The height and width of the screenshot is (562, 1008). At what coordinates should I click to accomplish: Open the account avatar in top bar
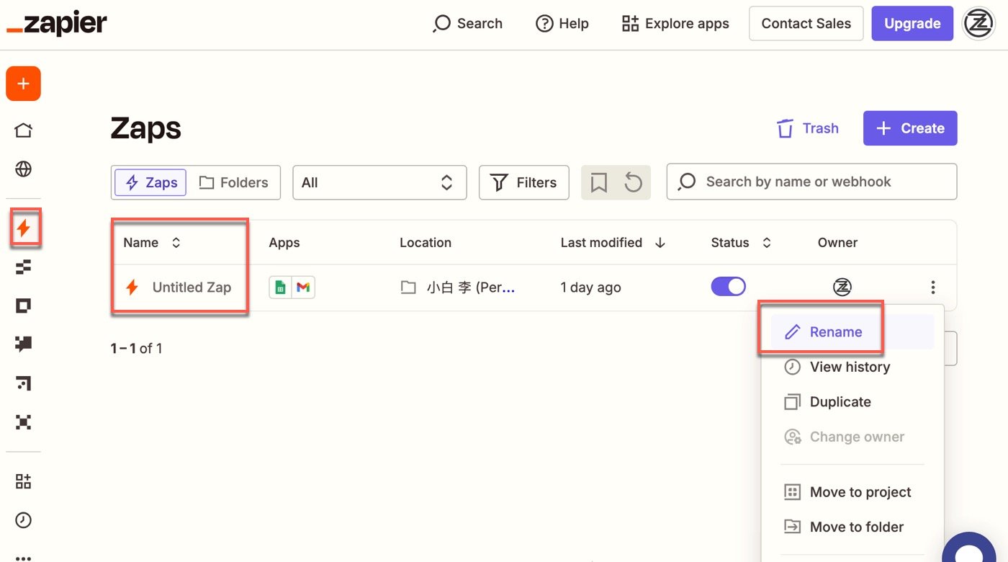(978, 24)
